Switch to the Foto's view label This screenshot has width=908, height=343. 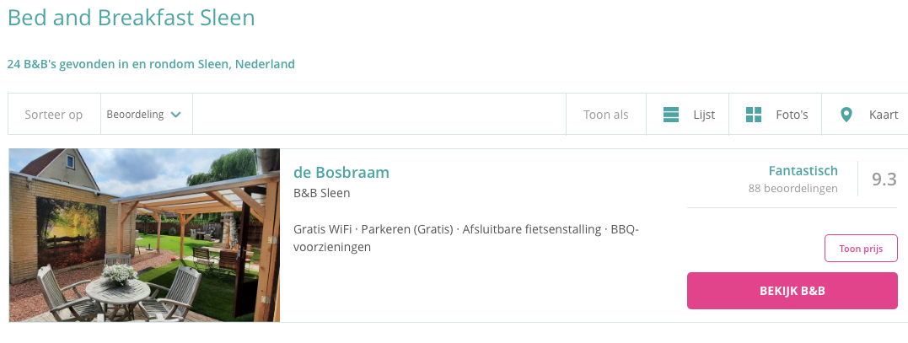point(792,115)
